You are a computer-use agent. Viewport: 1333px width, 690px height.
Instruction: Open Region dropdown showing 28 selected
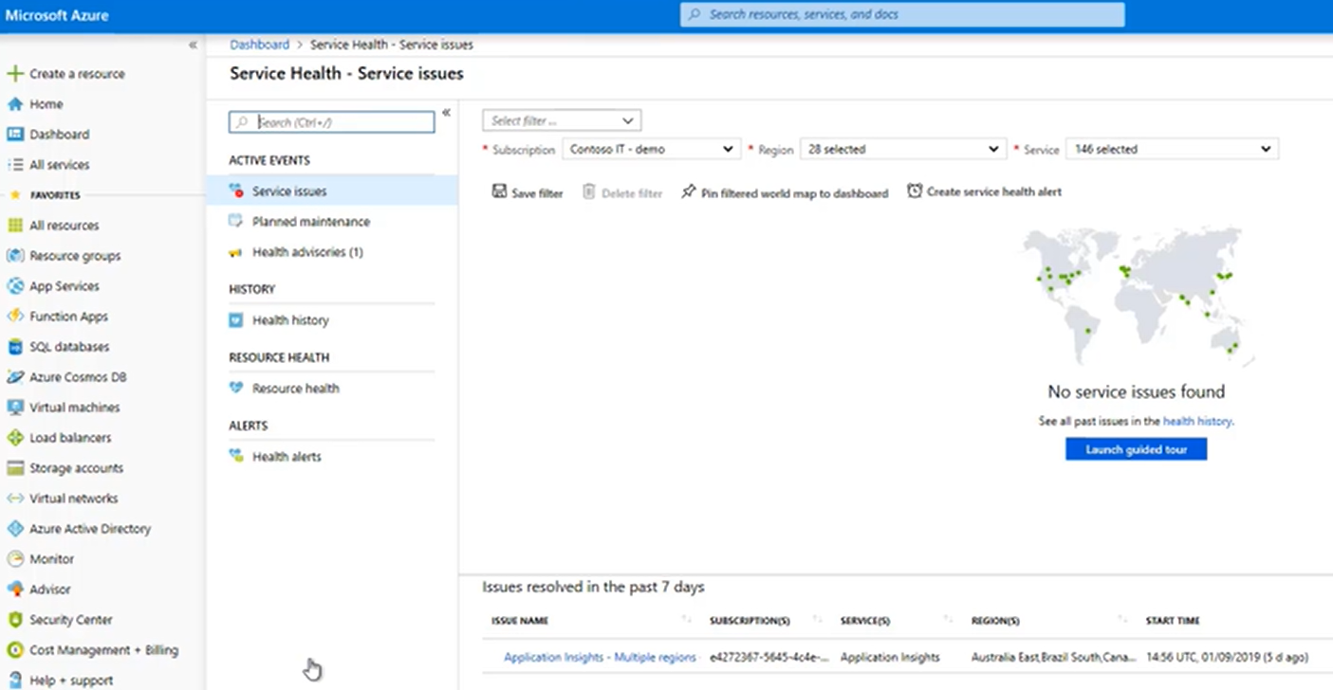click(902, 149)
